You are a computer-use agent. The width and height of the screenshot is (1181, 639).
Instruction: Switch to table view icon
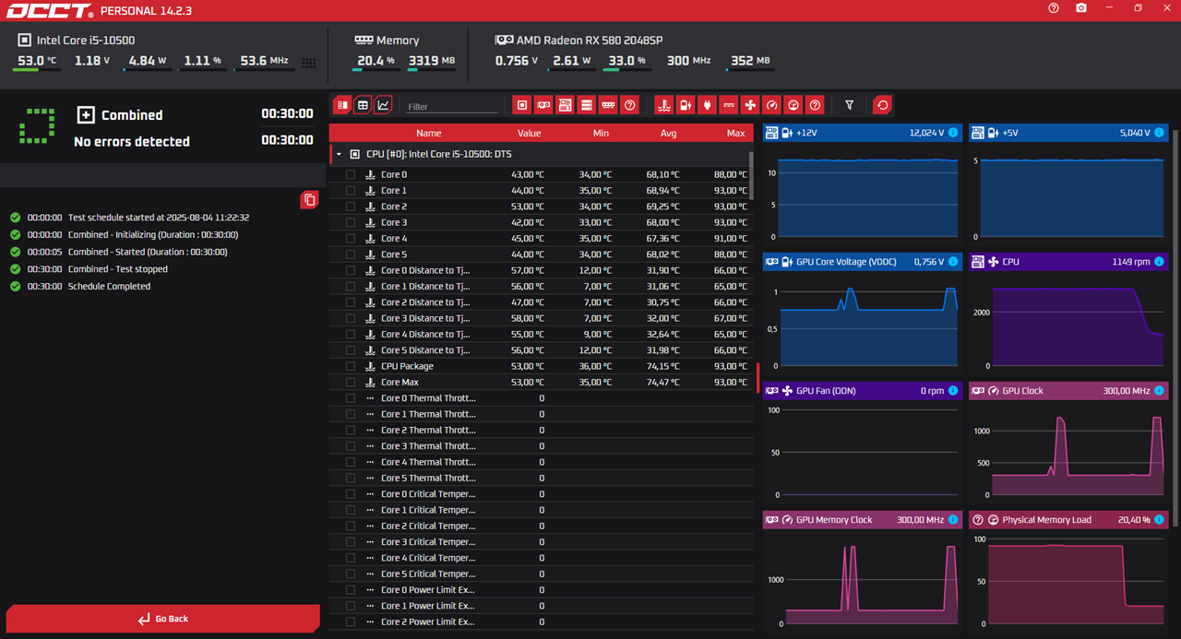(x=363, y=105)
